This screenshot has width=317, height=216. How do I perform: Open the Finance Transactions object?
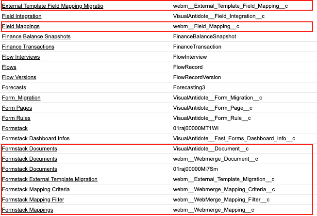point(28,47)
